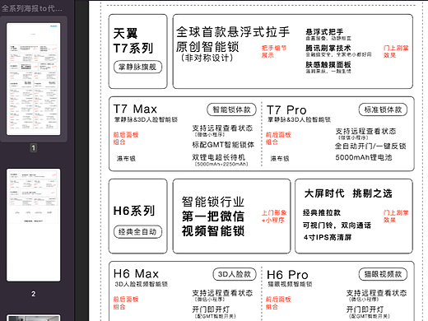This screenshot has height=321, width=428.
Task: Click the 猫眼视频款 pill label
Action: coord(383,274)
